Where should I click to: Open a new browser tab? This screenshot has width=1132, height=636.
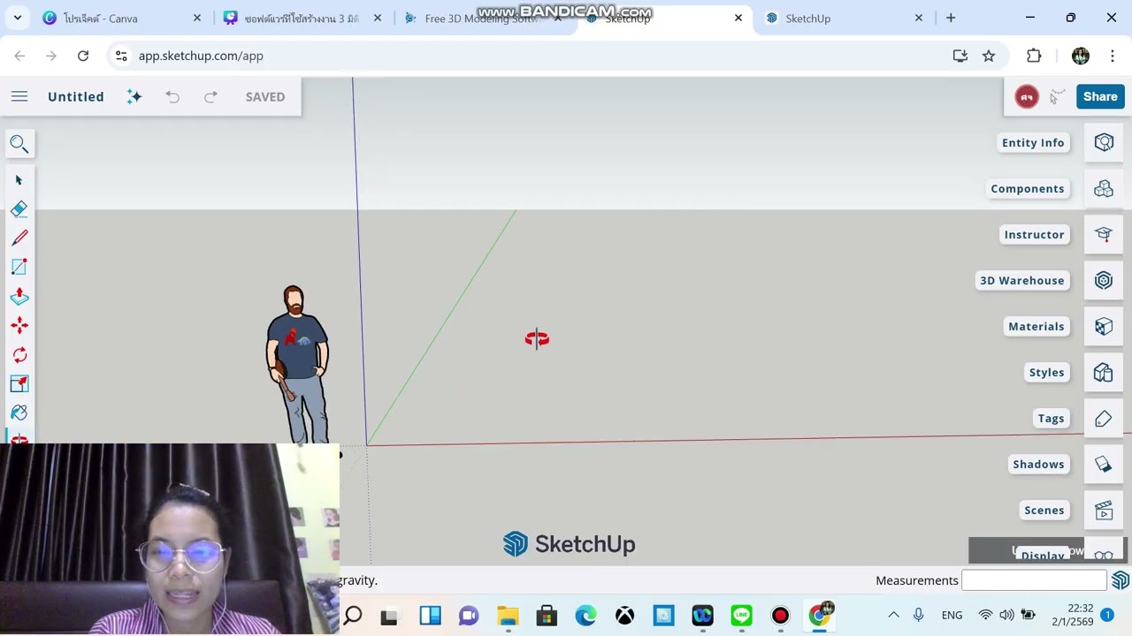[x=951, y=18]
